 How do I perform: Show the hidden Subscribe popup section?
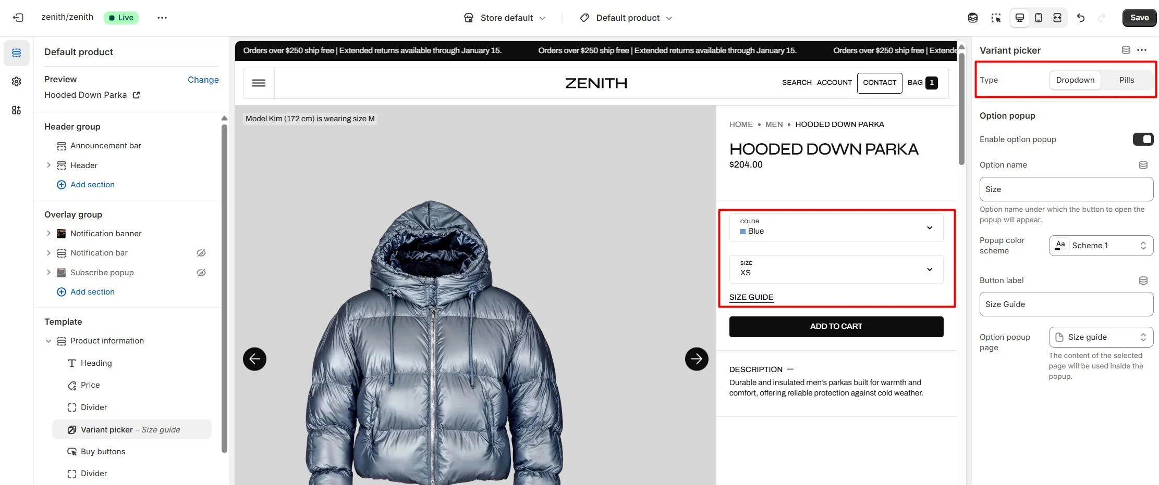201,273
